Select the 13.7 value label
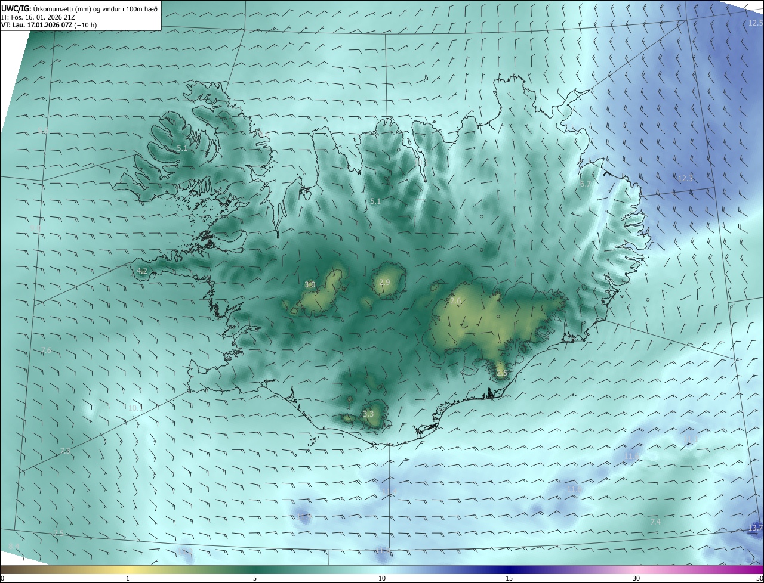The width and height of the screenshot is (764, 583). click(x=756, y=528)
